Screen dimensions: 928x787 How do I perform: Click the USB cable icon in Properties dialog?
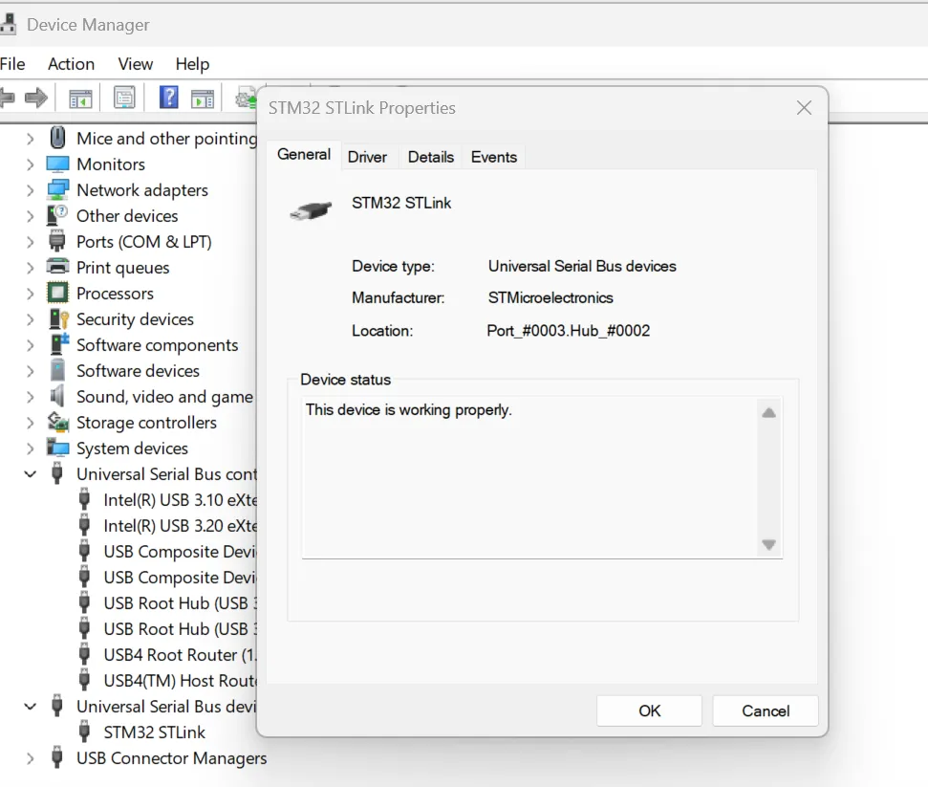point(311,210)
